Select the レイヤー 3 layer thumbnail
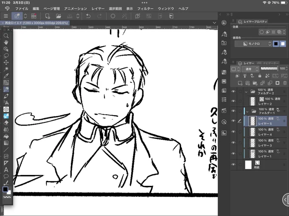Image resolution: width=289 pixels, height=216 pixels. pyautogui.click(x=252, y=143)
